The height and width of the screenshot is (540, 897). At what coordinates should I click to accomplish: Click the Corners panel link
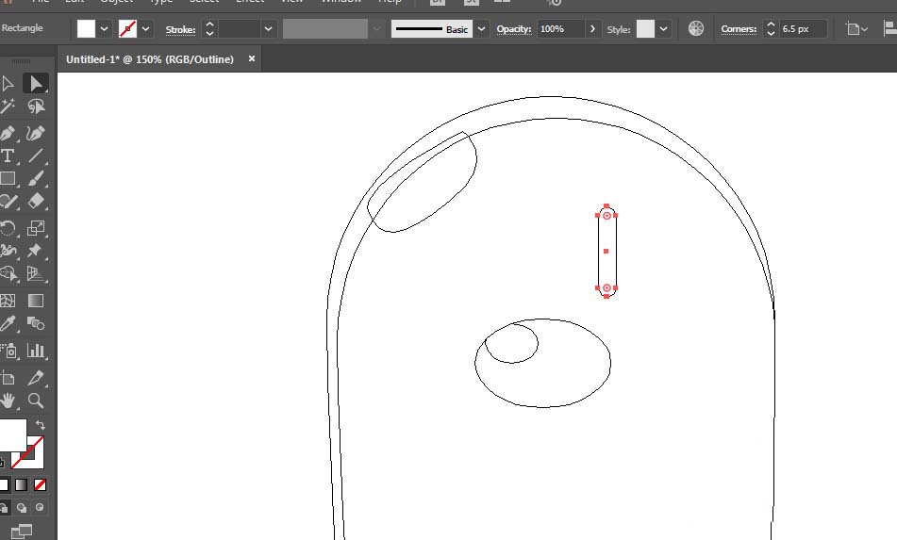pos(739,30)
